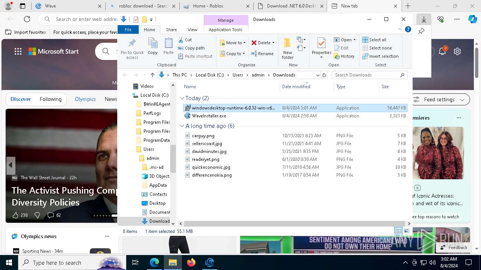481x270 pixels.
Task: Collapse the Today (2) group
Action: click(182, 98)
